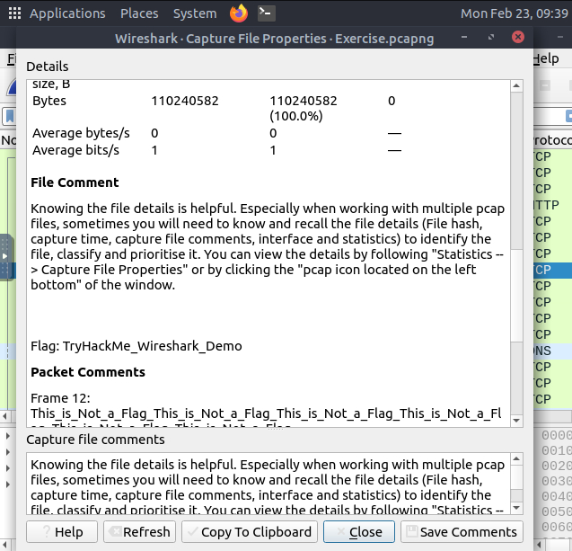
Task: Click the clock showing Mon Feb 23, 09:39
Action: [x=515, y=13]
